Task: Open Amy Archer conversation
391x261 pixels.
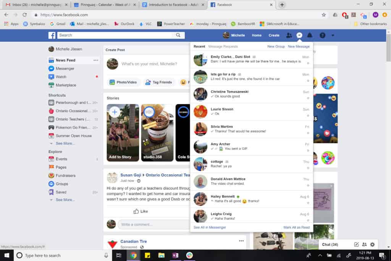Action: pos(251,147)
